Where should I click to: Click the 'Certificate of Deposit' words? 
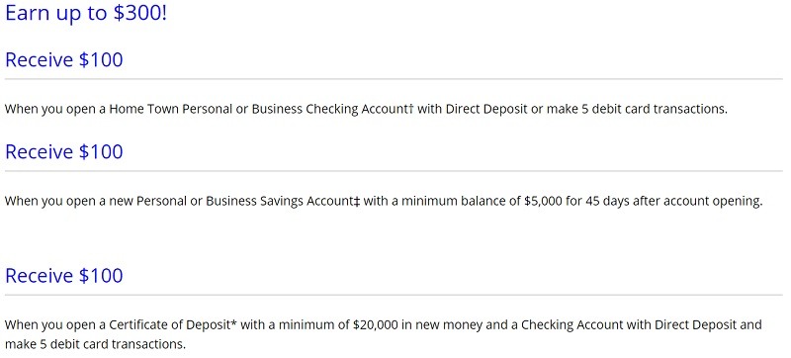169,325
